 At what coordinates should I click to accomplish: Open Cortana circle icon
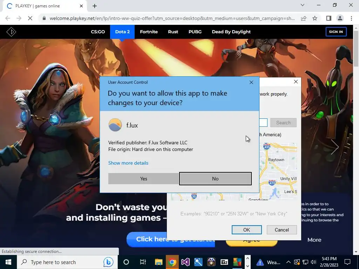126,262
